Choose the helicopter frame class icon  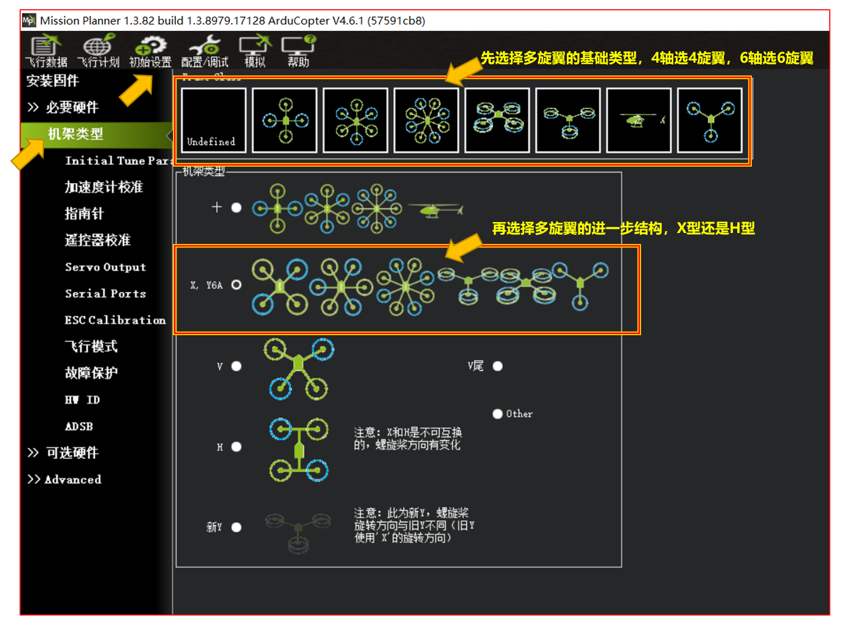point(639,120)
